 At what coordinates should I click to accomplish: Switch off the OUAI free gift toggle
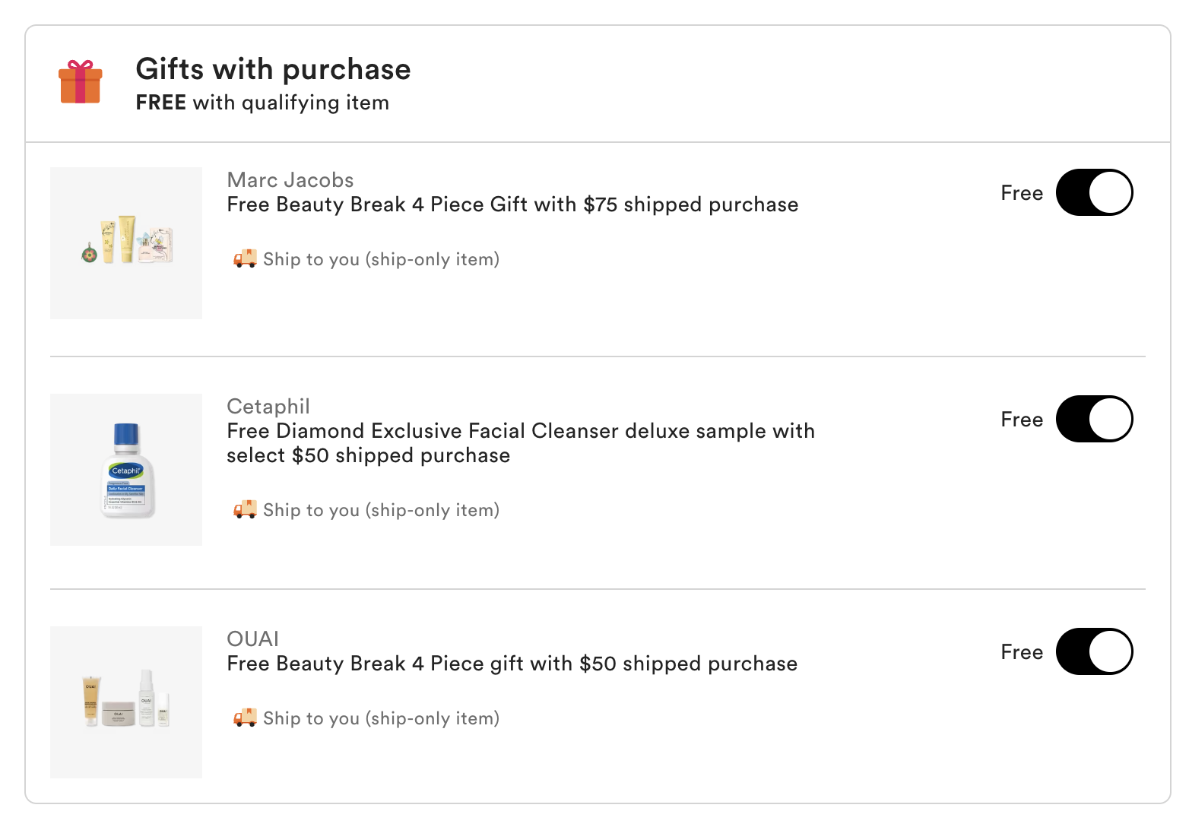(x=1094, y=651)
